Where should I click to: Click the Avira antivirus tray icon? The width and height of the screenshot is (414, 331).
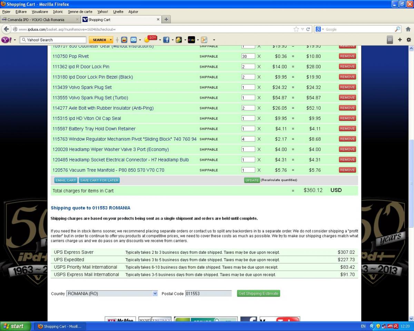[x=396, y=326]
